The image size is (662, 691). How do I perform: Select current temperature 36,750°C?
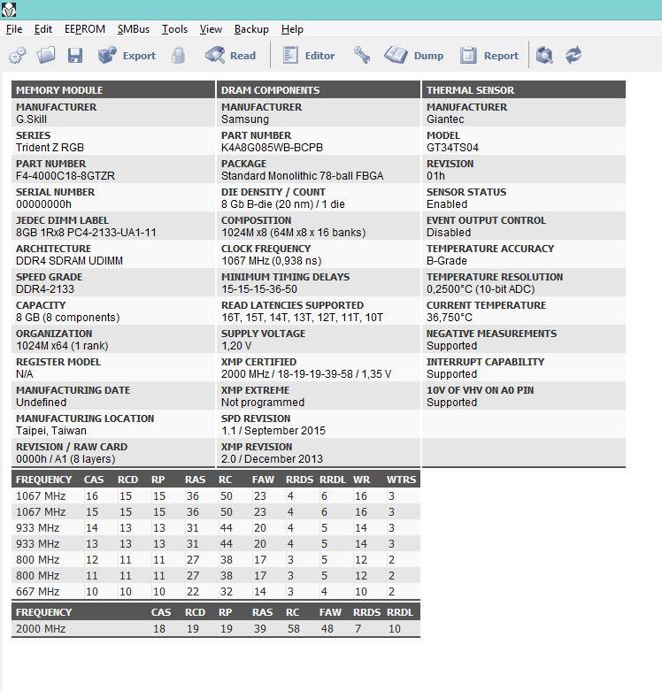tap(449, 318)
